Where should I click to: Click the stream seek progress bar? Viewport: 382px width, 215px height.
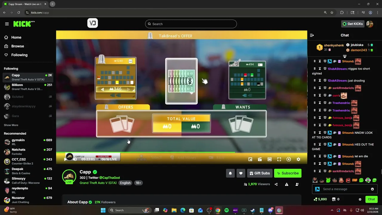[181, 153]
